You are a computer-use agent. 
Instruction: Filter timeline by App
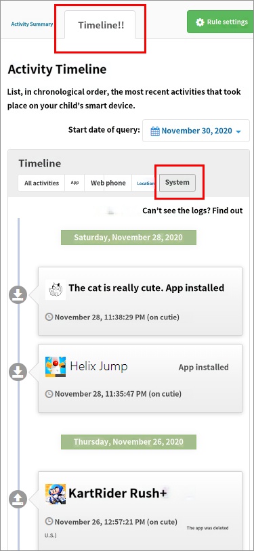(x=75, y=183)
